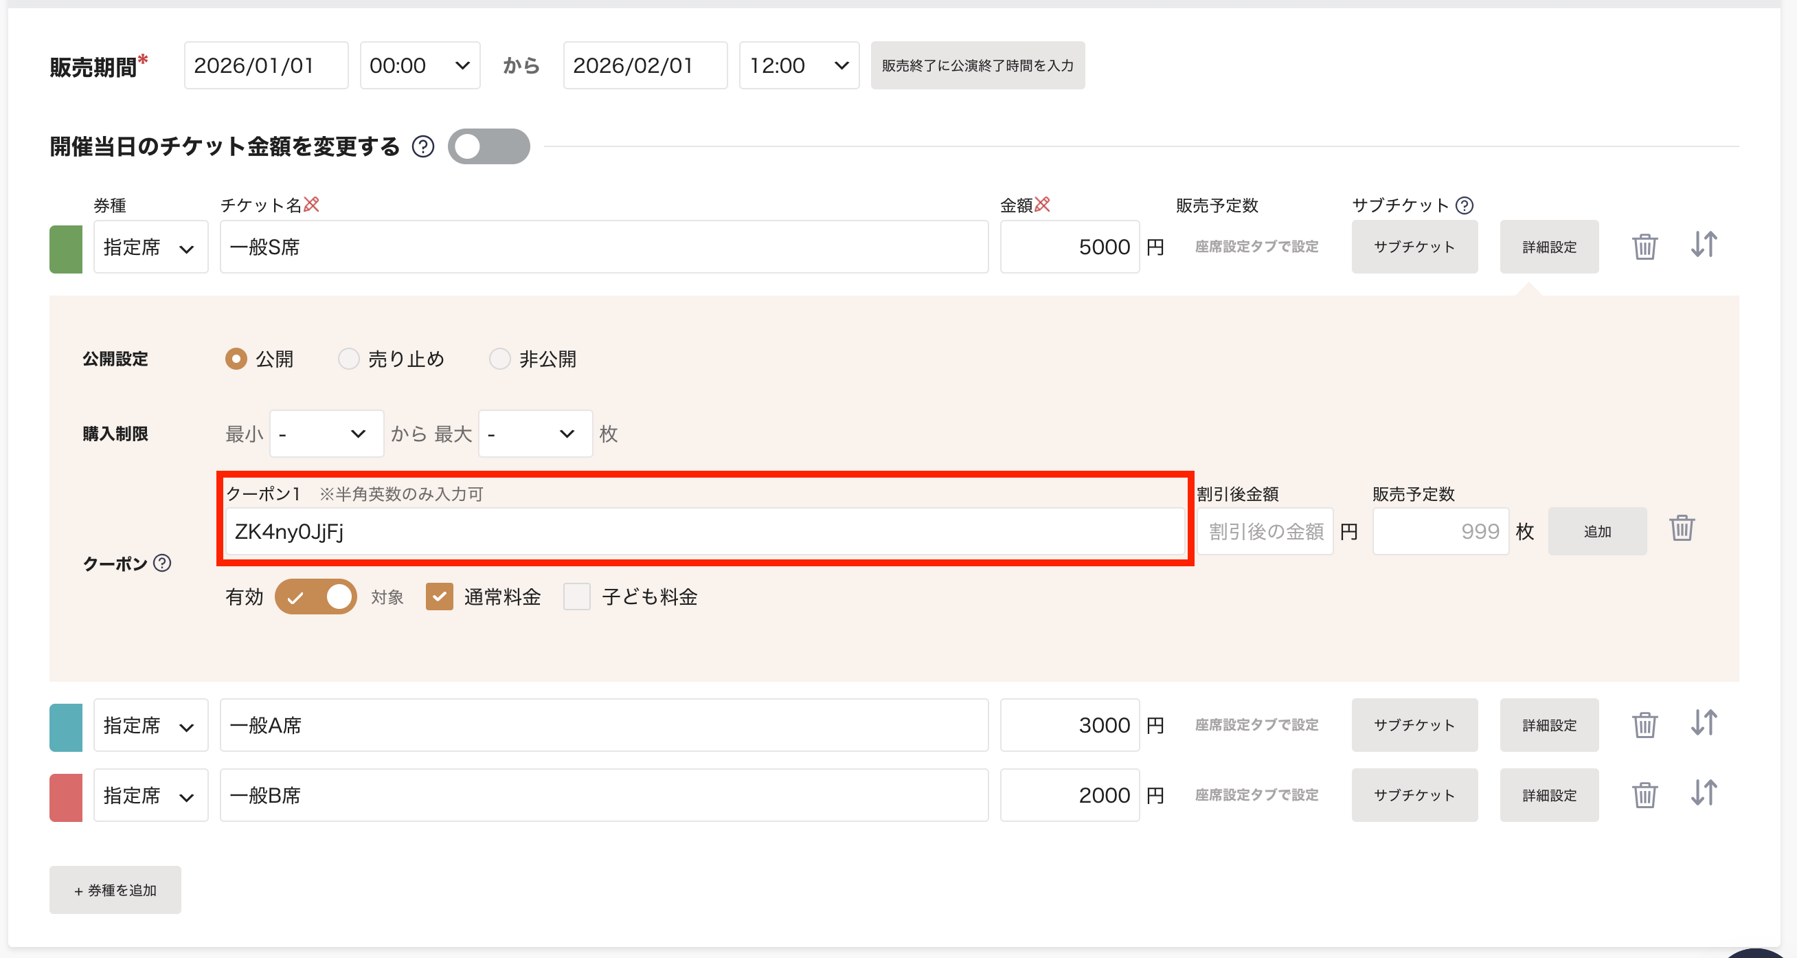Click the reorder arrows for 一般A席
Image resolution: width=1797 pixels, height=958 pixels.
point(1704,724)
